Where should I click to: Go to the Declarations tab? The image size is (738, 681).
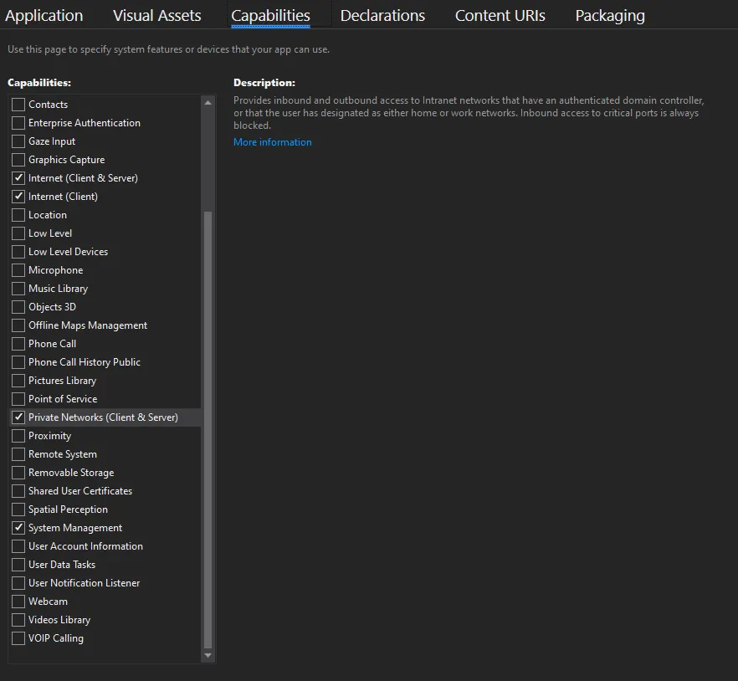click(x=382, y=16)
